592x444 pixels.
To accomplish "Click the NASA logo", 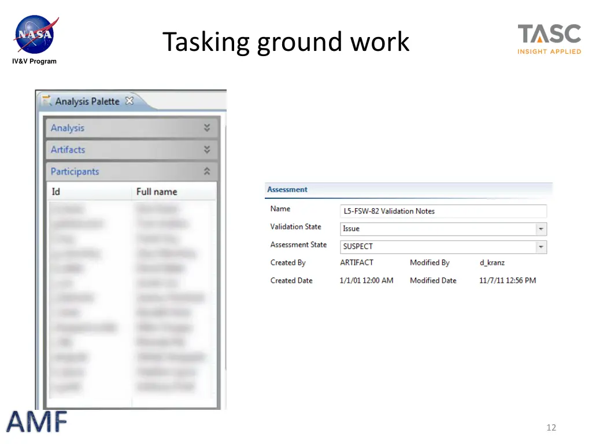I will point(36,35).
